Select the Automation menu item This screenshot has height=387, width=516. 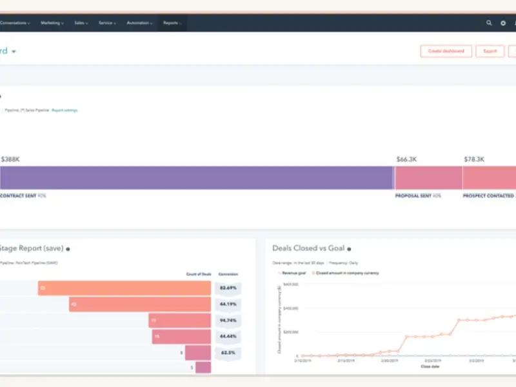139,23
